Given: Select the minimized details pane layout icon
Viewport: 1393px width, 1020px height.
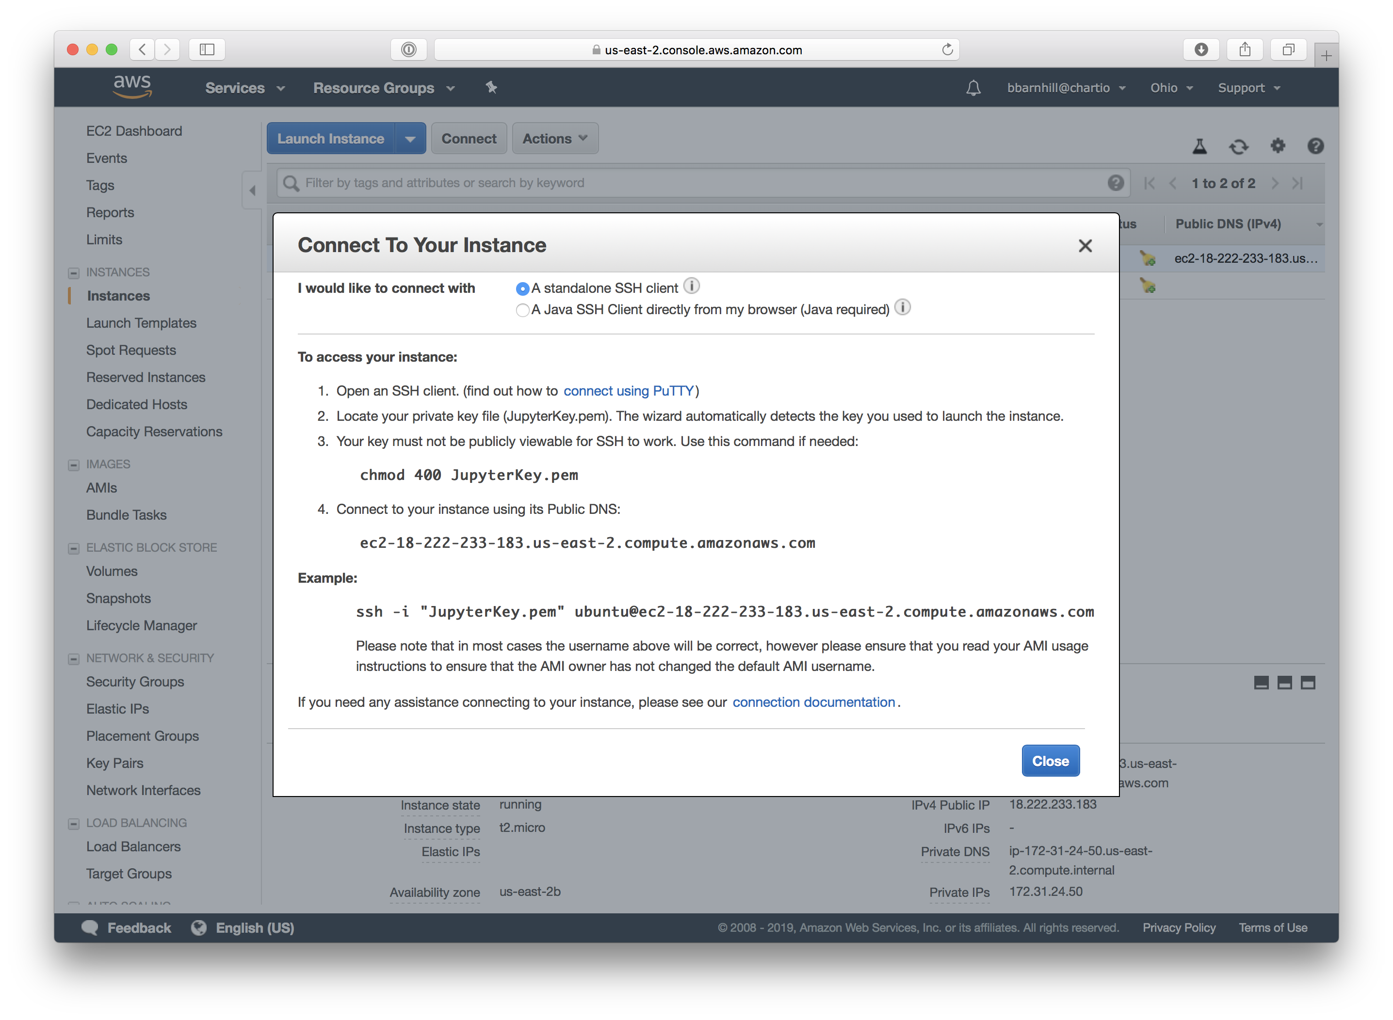Looking at the screenshot, I should [x=1261, y=682].
